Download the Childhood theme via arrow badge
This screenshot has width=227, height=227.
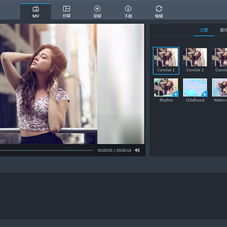204,94
